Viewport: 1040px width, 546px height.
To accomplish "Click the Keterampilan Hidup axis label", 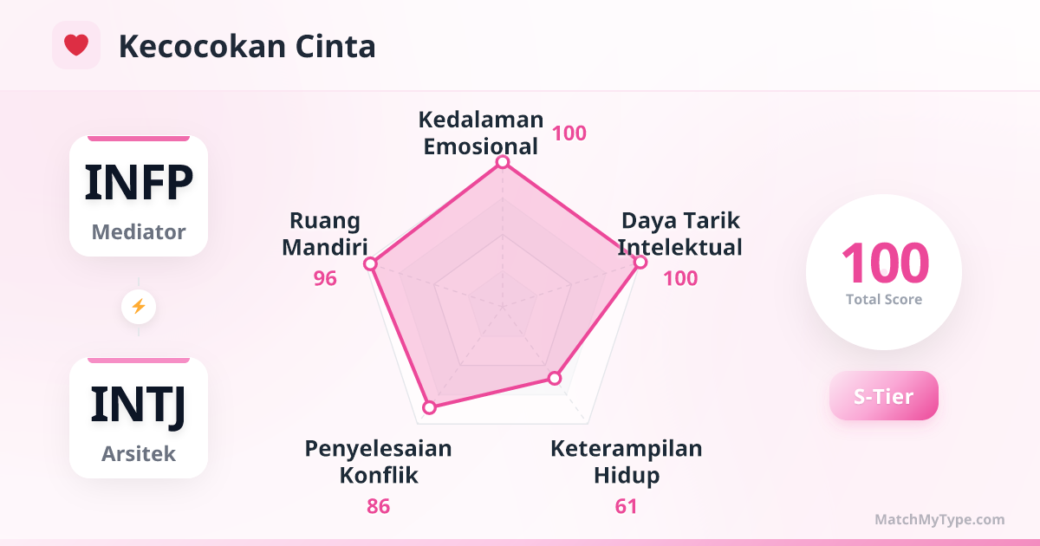I will tap(627, 462).
